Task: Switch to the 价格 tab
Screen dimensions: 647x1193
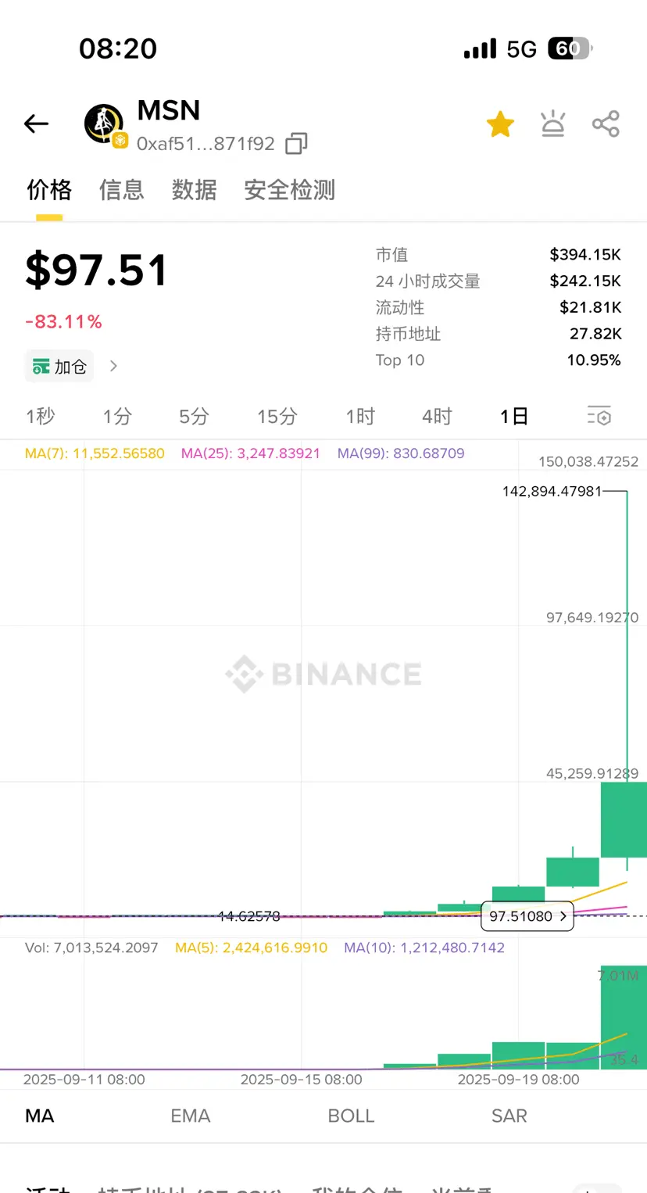Action: tap(49, 190)
